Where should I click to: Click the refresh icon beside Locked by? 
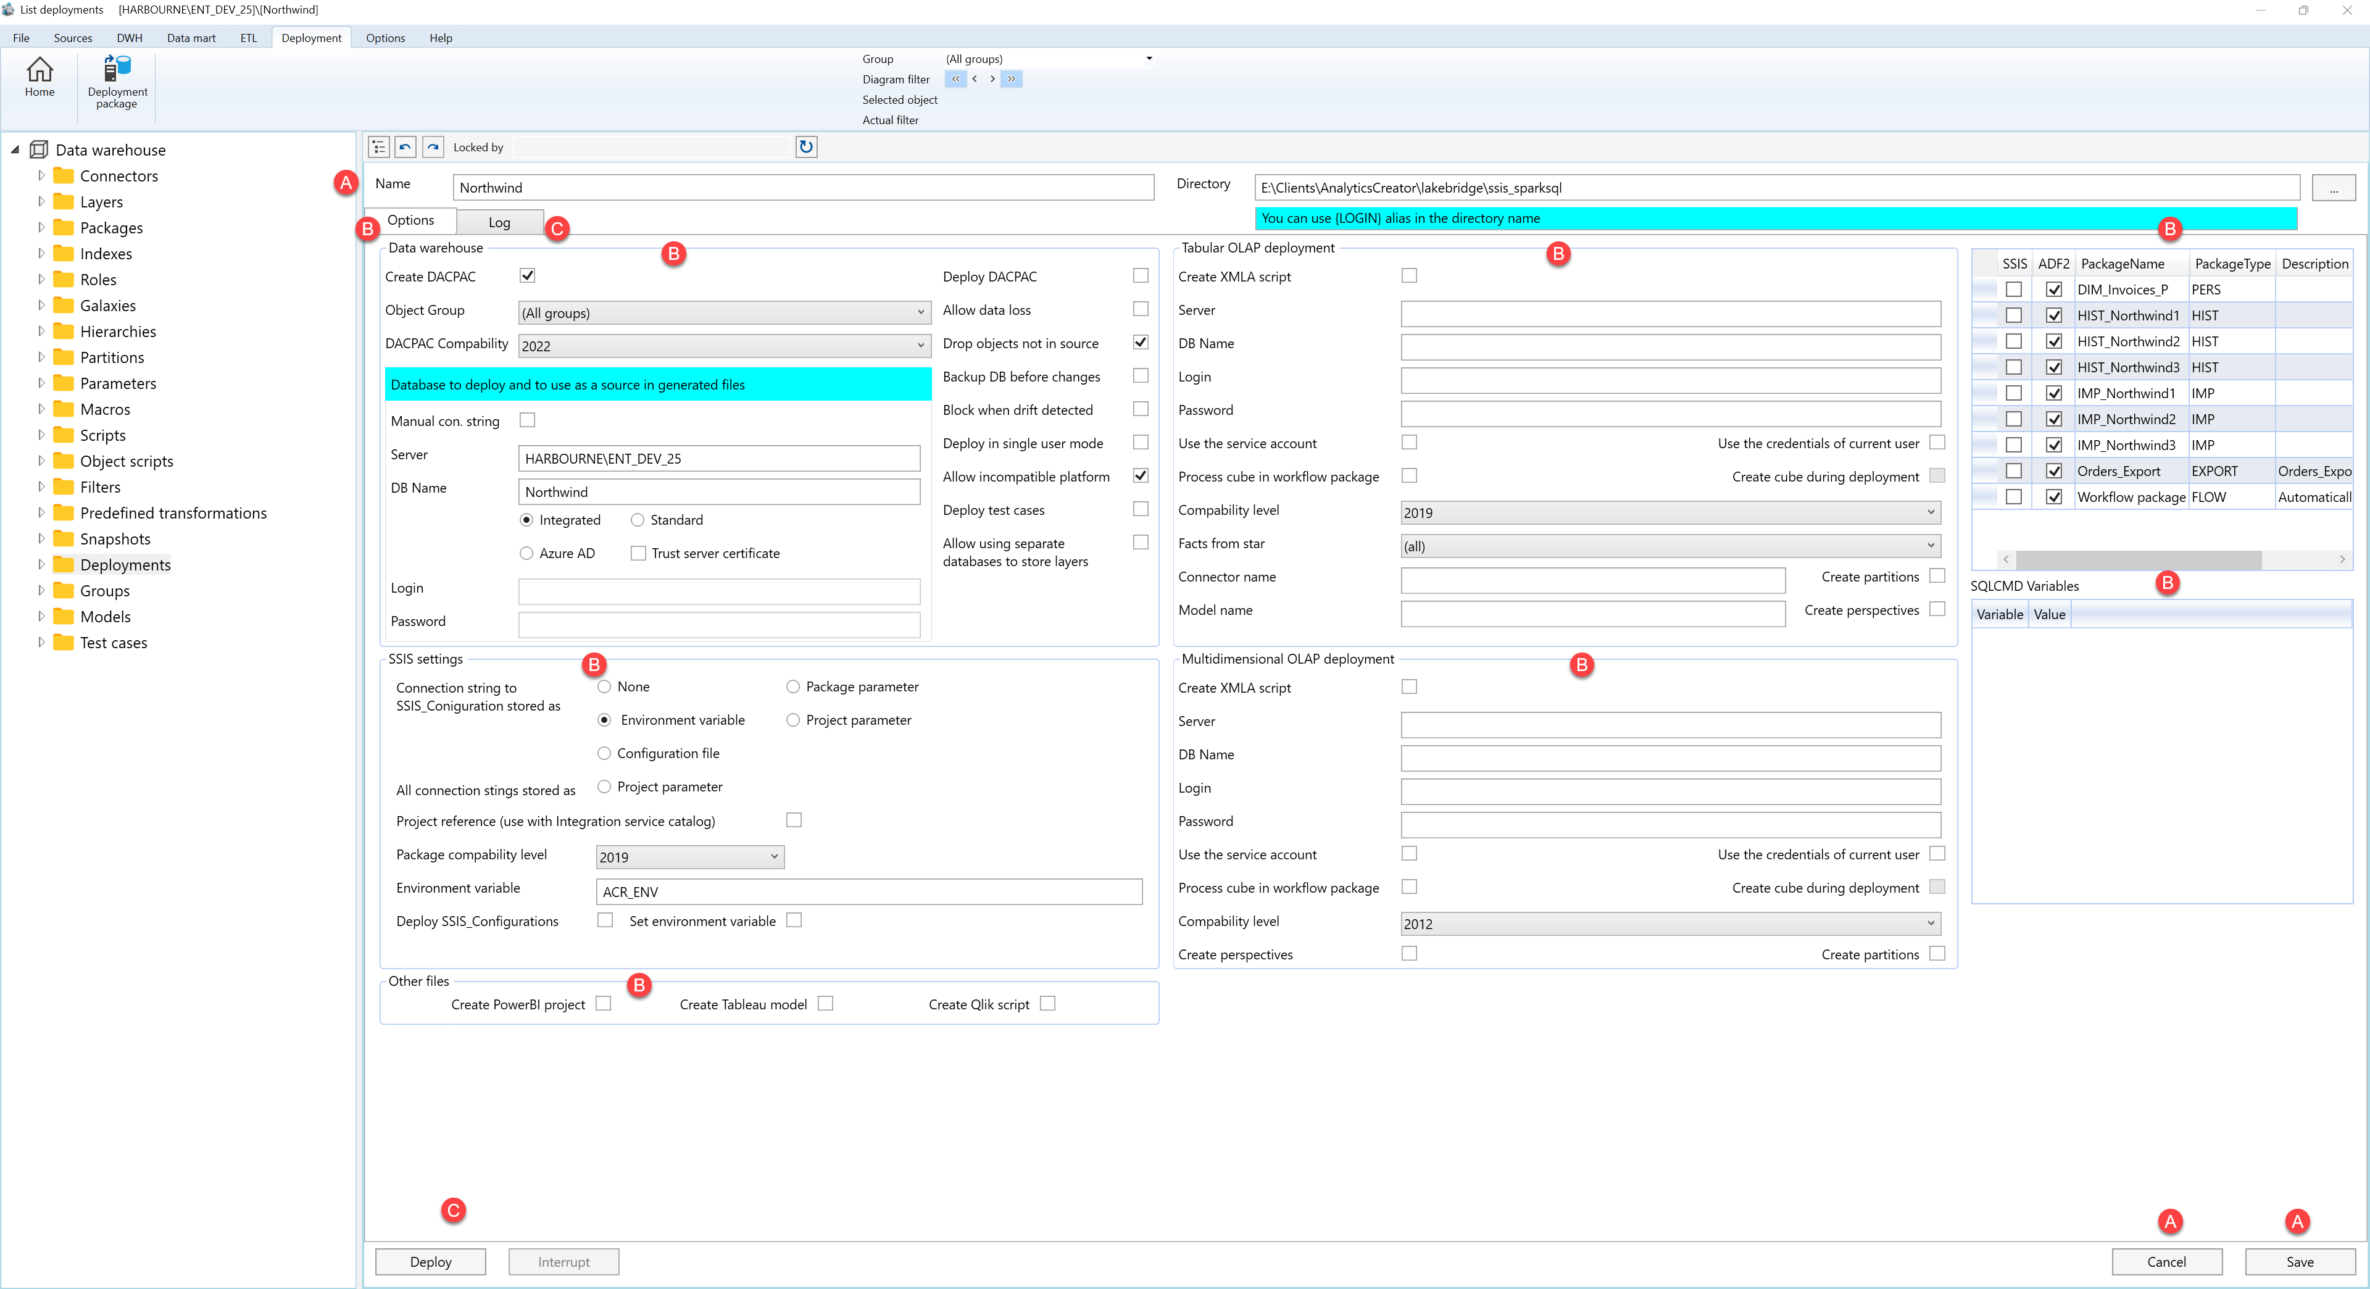pos(806,147)
